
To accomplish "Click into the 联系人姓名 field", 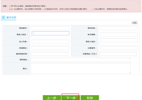I will pyautogui.click(x=50, y=33).
